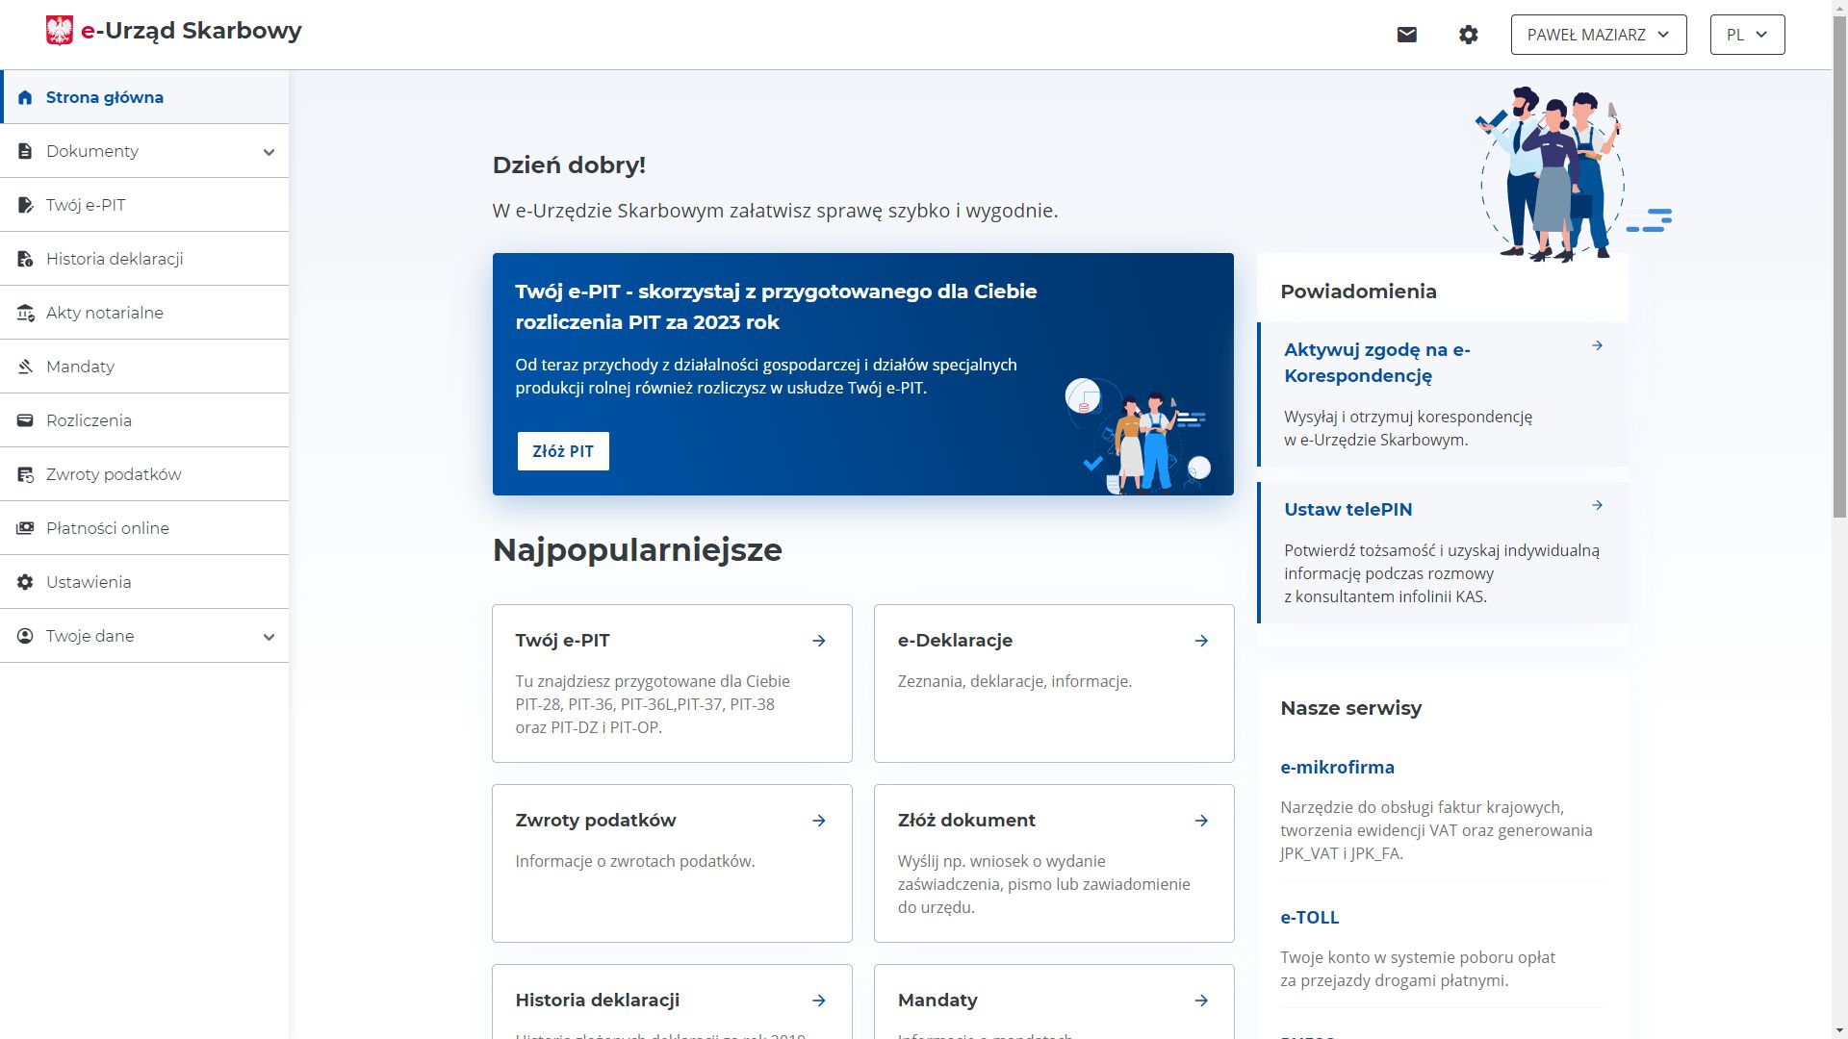Open the PAWEŁ MAZIARZ user dropdown

tap(1599, 35)
